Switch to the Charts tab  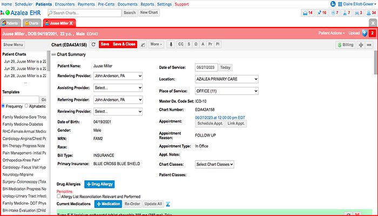point(31,23)
